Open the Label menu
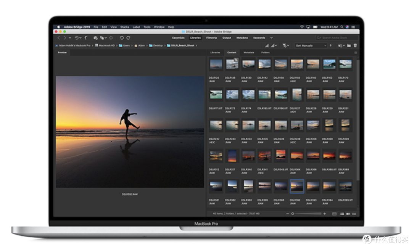 click(136, 27)
